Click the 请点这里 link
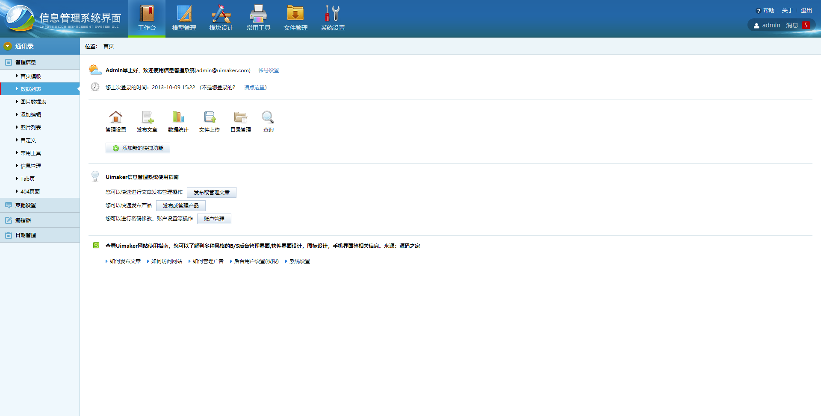The width and height of the screenshot is (821, 416). tap(254, 88)
